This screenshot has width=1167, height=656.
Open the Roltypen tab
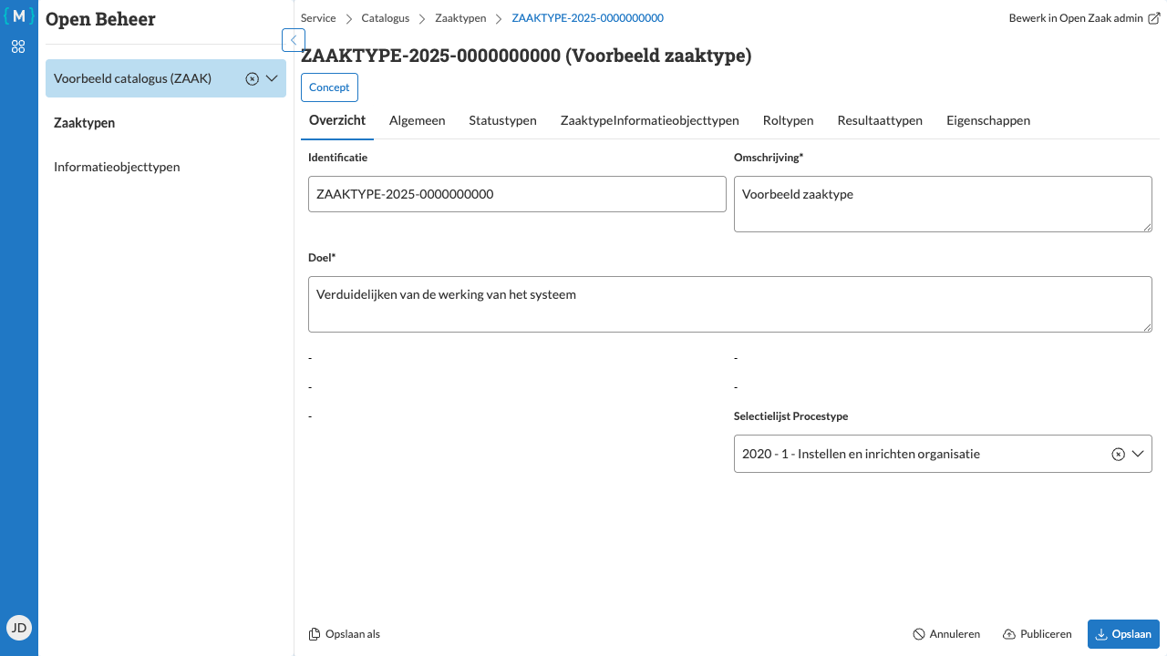point(788,120)
